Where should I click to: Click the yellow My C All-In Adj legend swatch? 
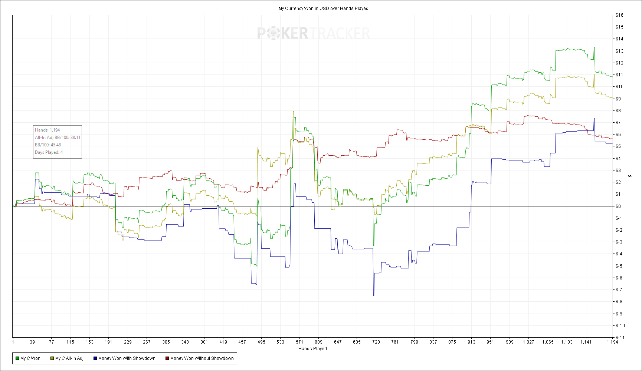click(52, 358)
